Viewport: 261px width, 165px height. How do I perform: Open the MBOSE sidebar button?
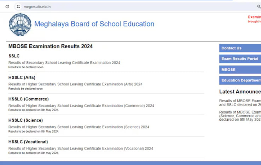point(240,70)
